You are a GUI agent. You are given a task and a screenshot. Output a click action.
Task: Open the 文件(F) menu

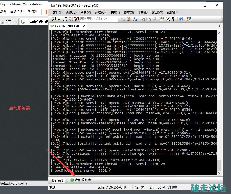pyautogui.click(x=57, y=12)
